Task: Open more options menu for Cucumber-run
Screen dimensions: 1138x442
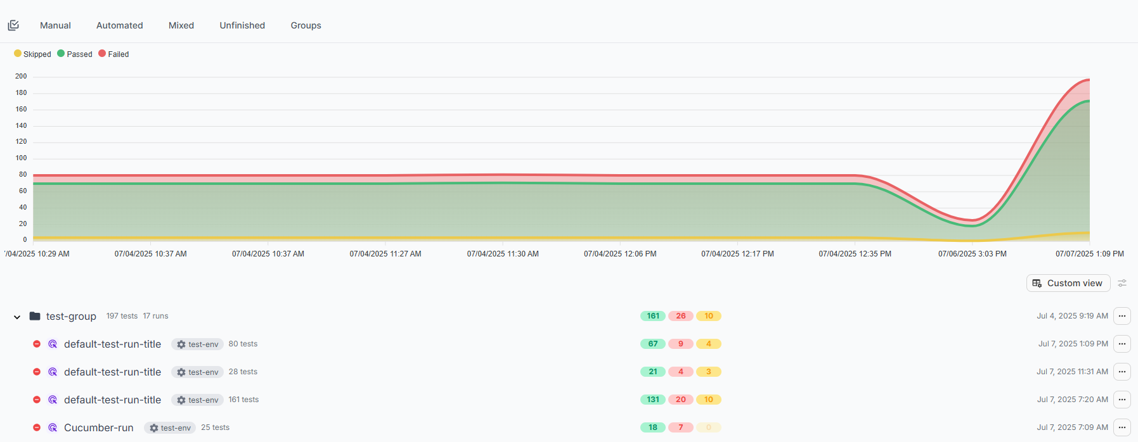Action: click(x=1122, y=427)
